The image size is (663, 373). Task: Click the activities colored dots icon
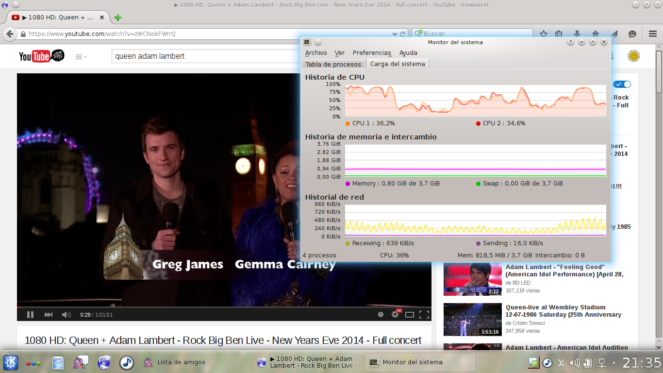(33, 363)
